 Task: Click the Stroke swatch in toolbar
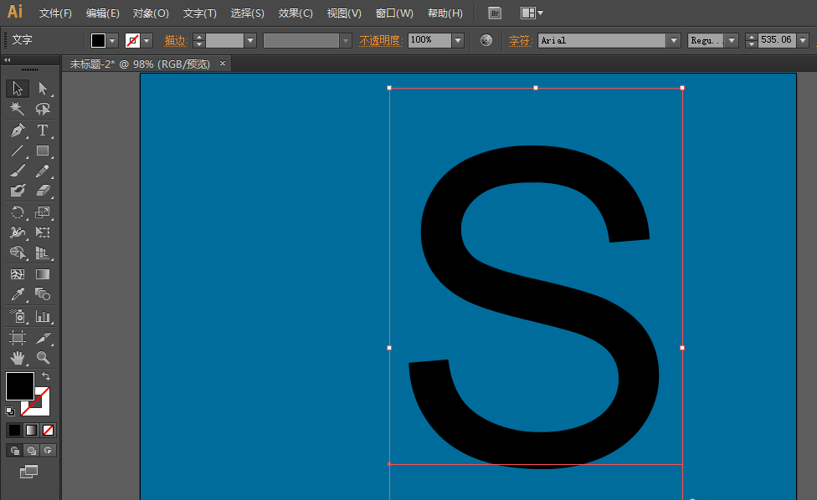(x=42, y=408)
